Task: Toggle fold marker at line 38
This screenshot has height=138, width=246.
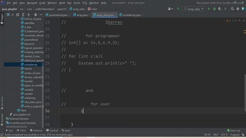Action: (x=59, y=124)
